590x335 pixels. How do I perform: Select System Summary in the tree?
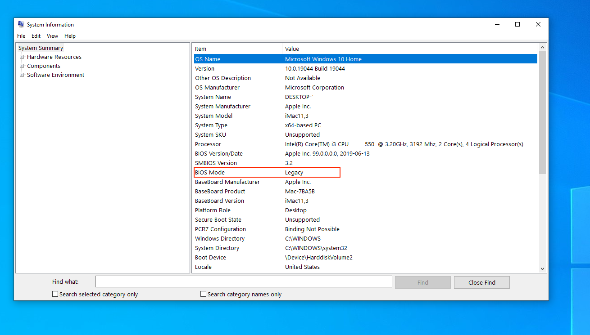(x=41, y=48)
